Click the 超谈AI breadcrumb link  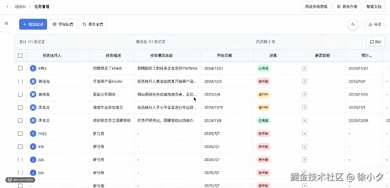point(20,7)
